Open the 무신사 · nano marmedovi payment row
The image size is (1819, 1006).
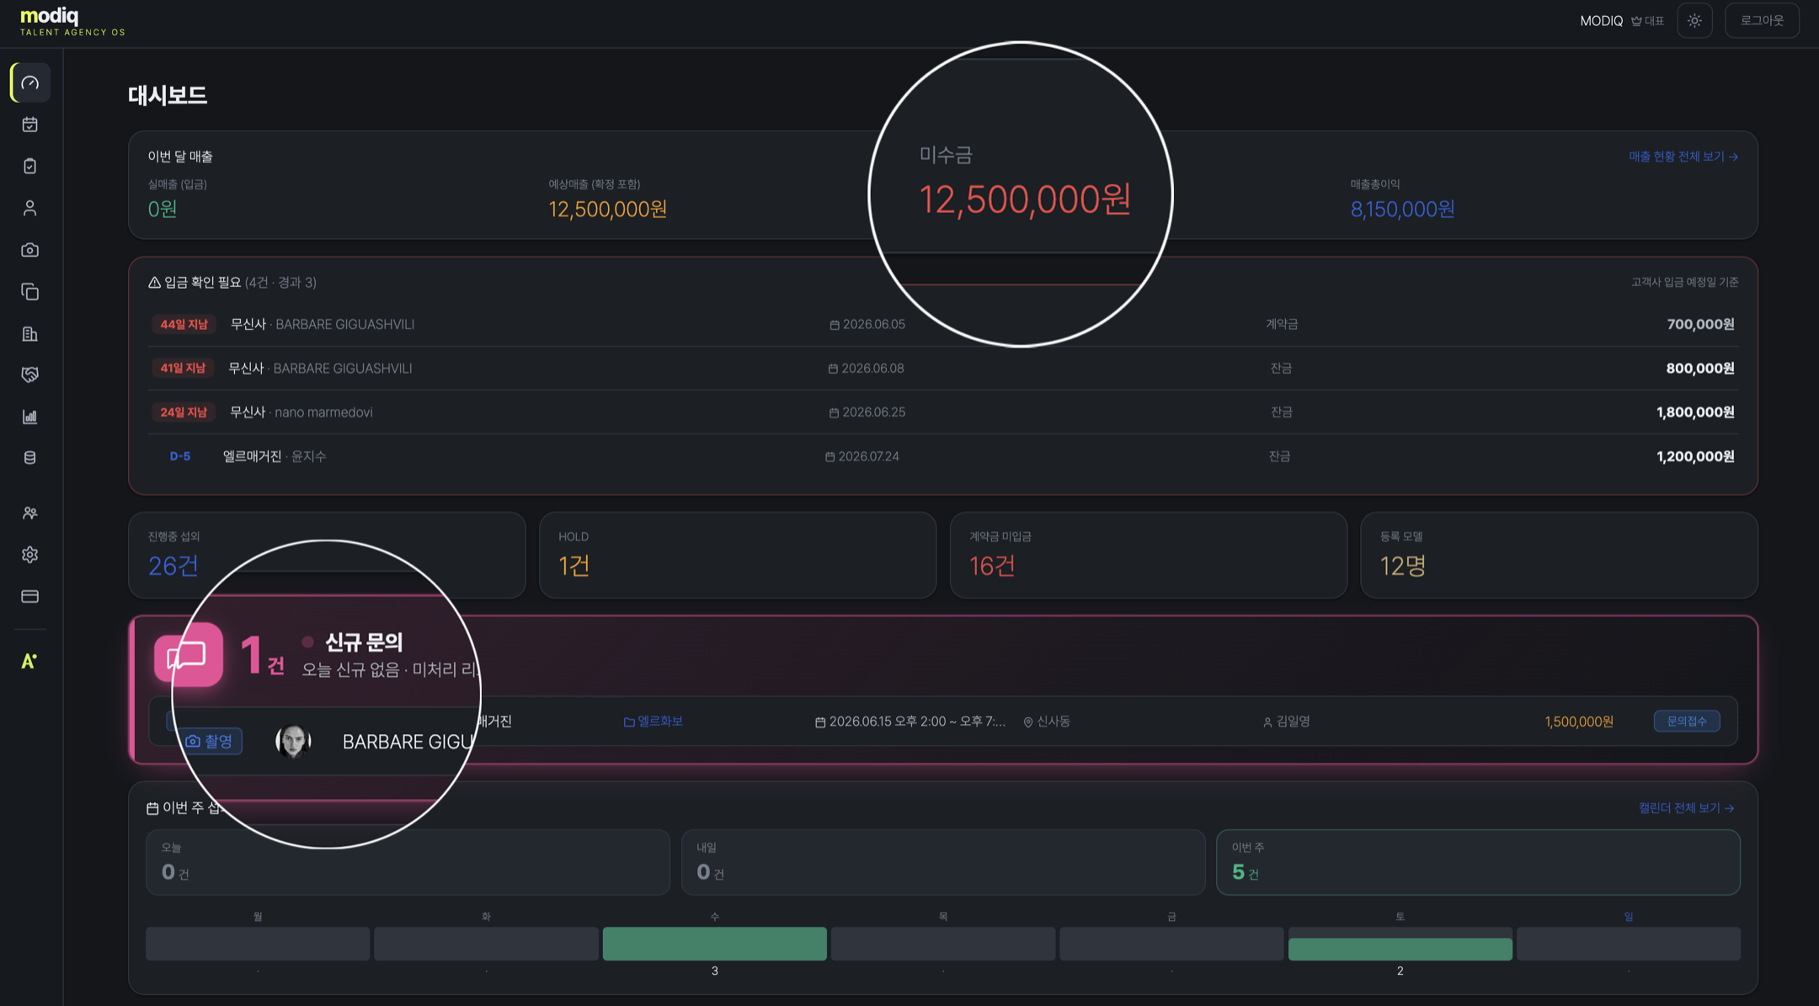point(943,413)
